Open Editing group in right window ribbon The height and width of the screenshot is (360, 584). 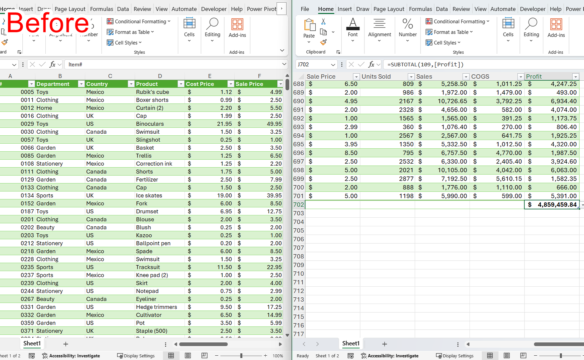tap(531, 30)
